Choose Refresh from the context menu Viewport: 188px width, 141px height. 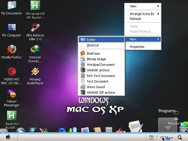pos(143,19)
